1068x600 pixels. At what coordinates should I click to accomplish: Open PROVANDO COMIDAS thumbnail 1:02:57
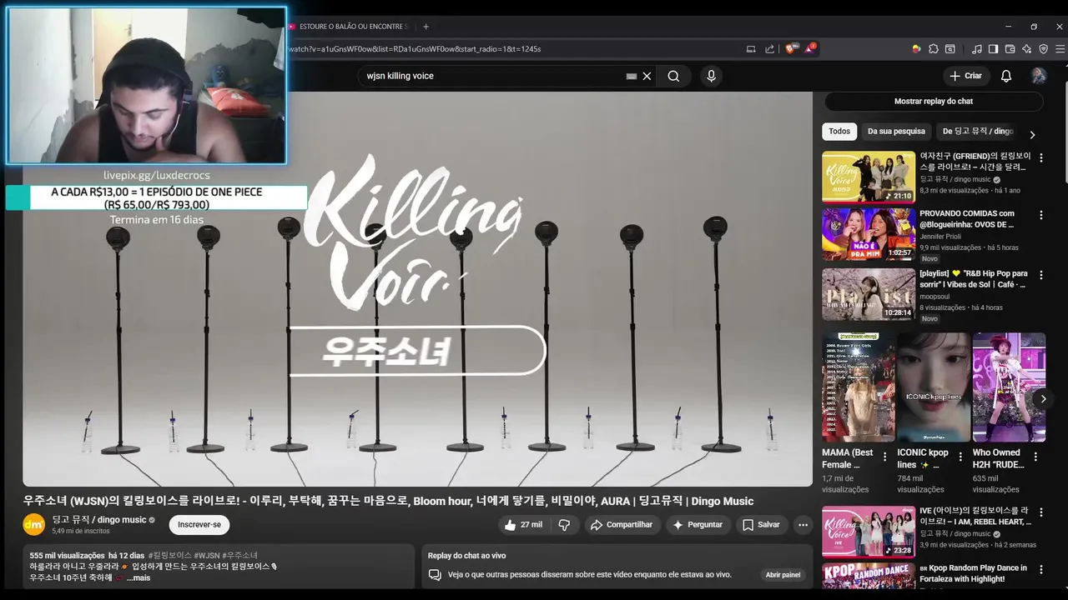(x=869, y=234)
